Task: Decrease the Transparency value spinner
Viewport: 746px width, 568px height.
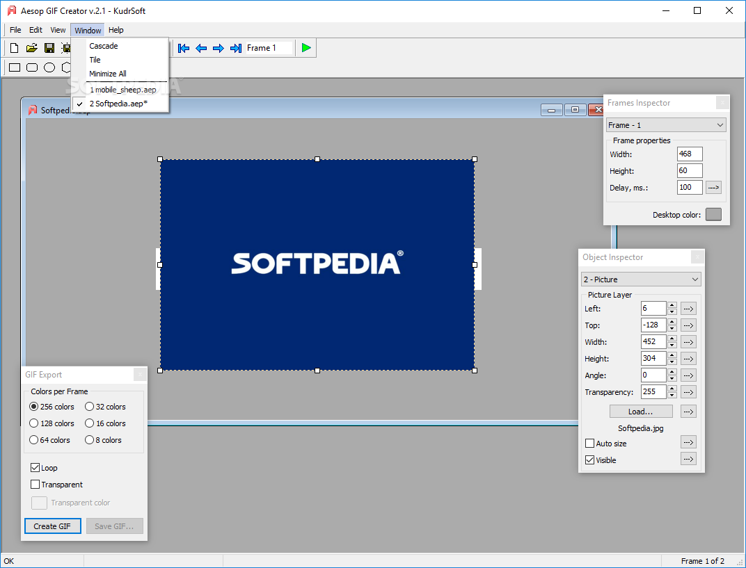Action: (x=672, y=395)
